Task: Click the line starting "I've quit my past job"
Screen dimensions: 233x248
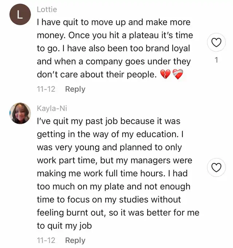Action: [108, 121]
